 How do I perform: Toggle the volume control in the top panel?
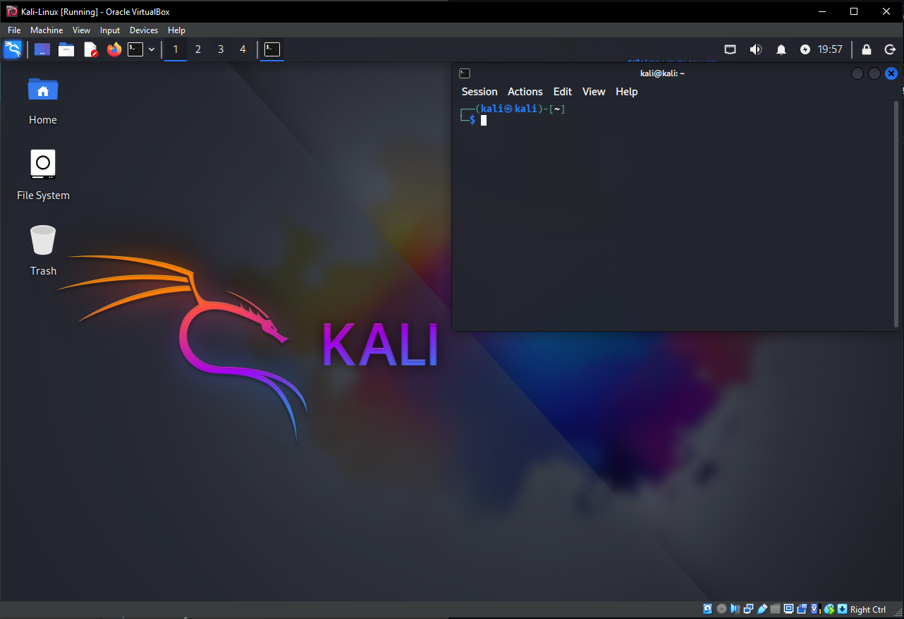click(756, 49)
